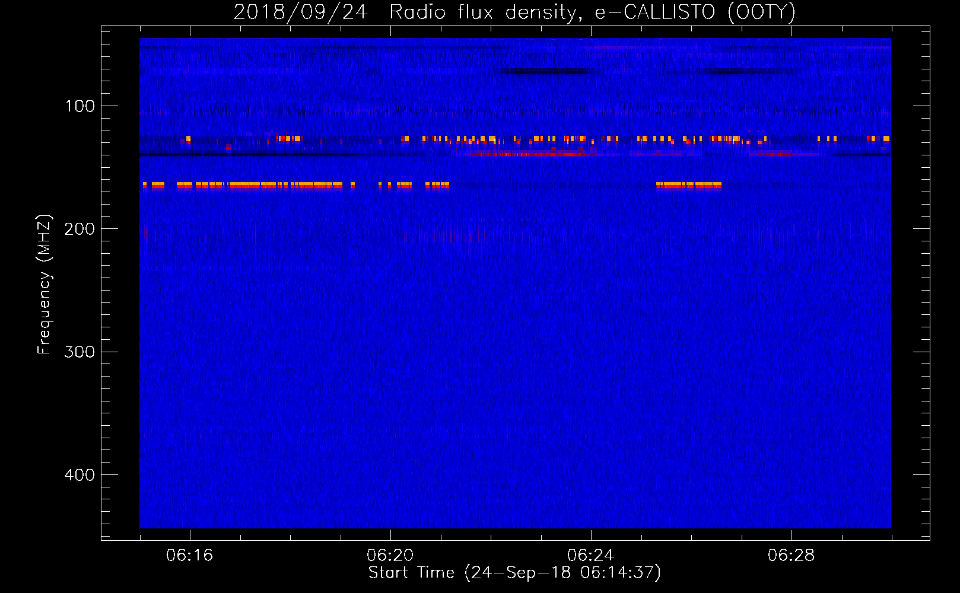
Task: Click the 100 MHz frequency tick label
Action: [80, 106]
